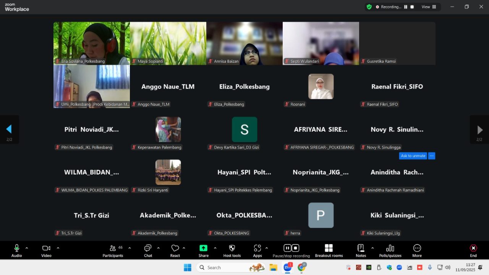Expand audio options arrow next to Audio
Screen dimensions: 489x275
(x=27, y=248)
